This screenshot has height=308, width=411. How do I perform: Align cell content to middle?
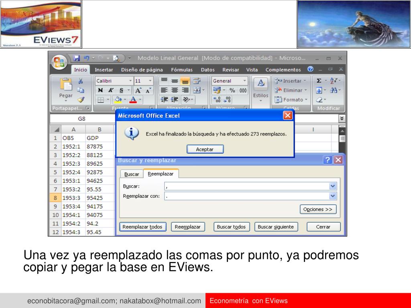click(175, 81)
